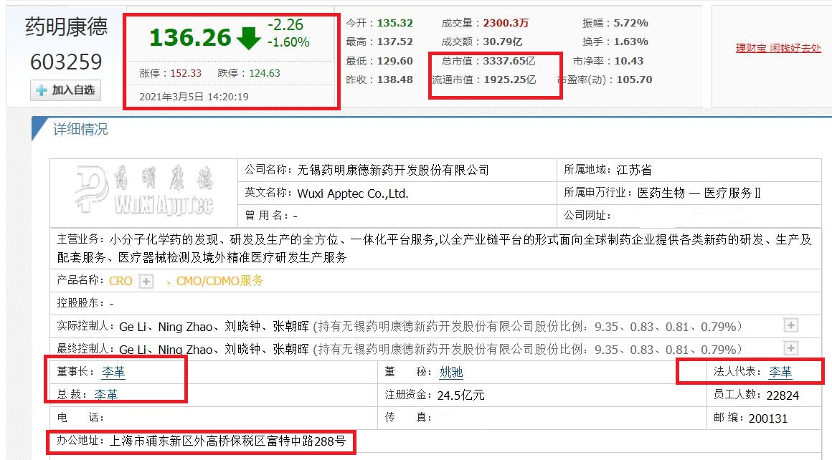
Task: Click the 公司网址 label
Action: (587, 215)
